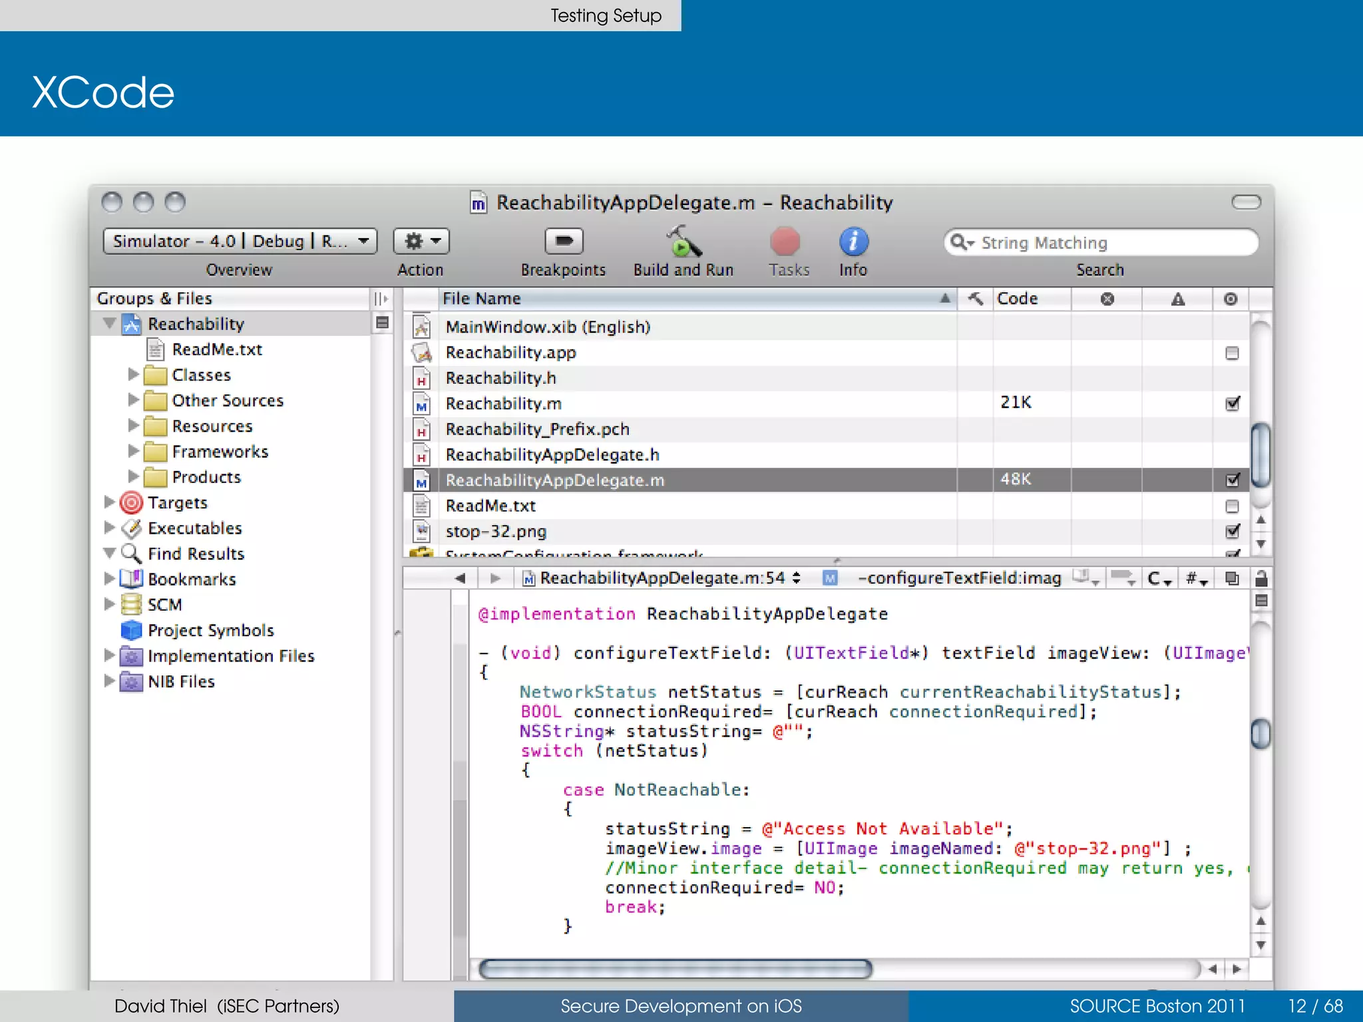Click the counterpart file icon in editor bar

pyautogui.click(x=1232, y=578)
